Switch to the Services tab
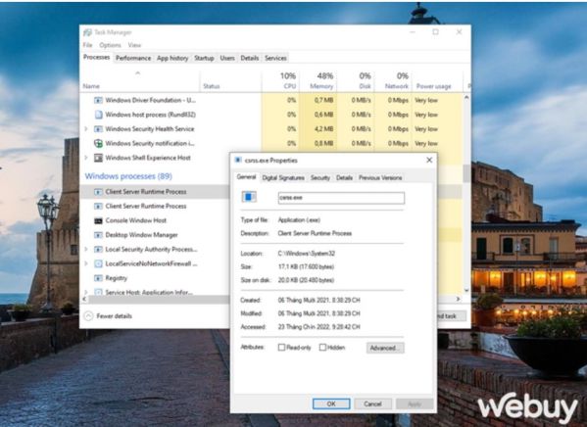587x427 pixels. [275, 58]
